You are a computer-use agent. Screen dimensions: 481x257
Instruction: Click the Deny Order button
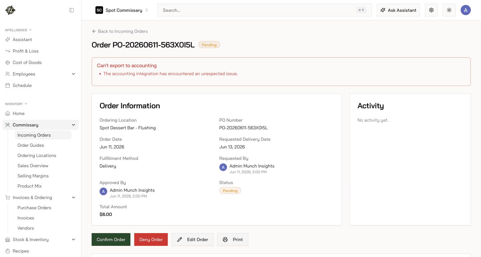pos(151,239)
